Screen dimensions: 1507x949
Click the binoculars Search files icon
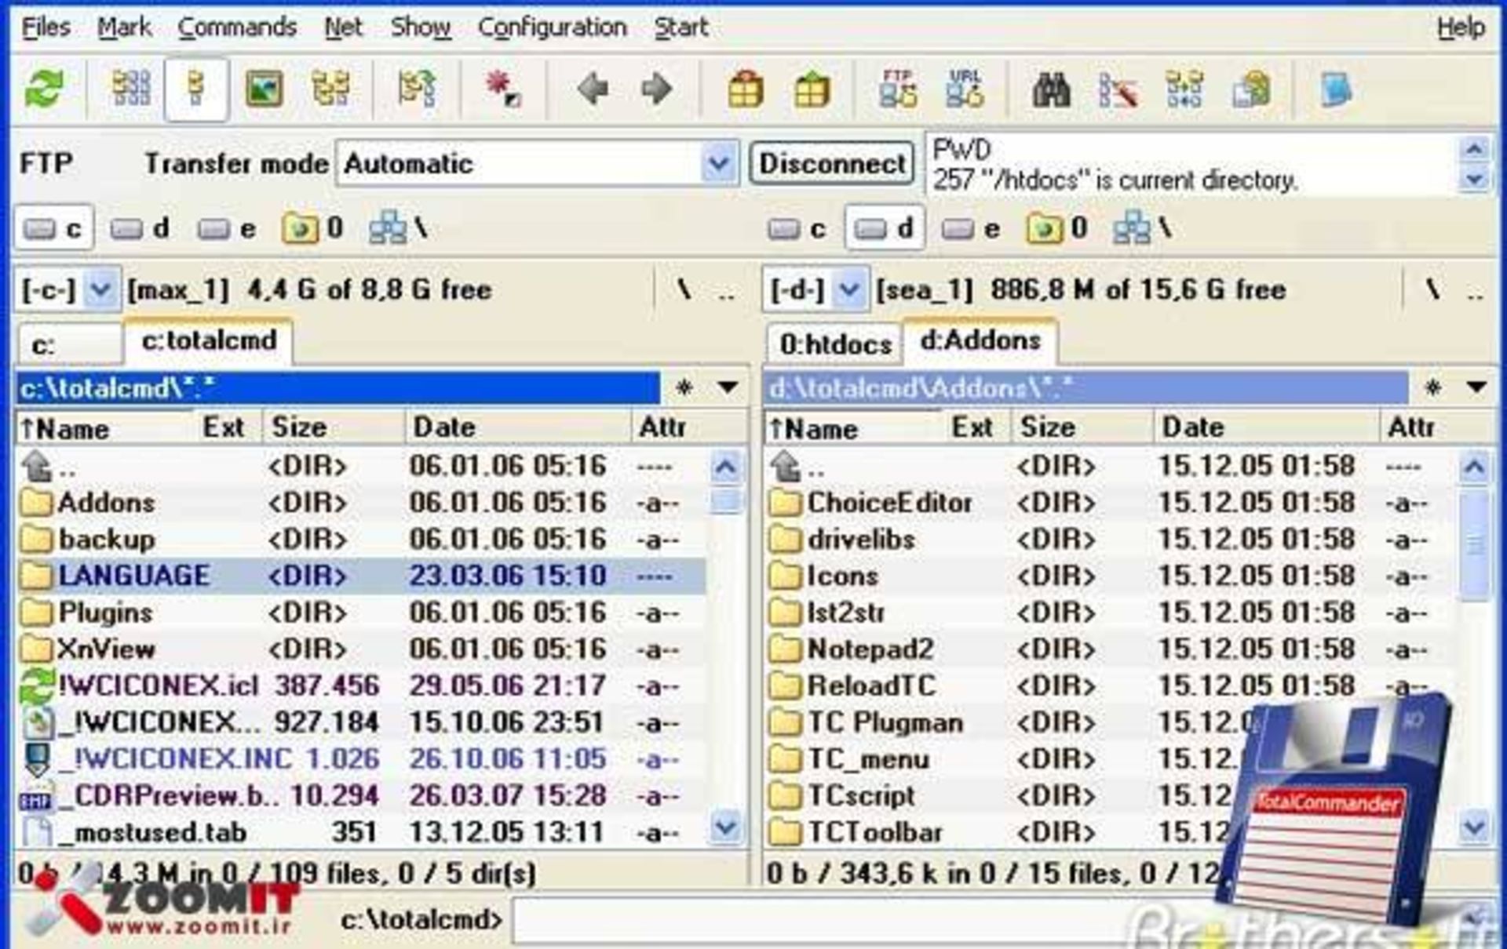tap(1051, 89)
